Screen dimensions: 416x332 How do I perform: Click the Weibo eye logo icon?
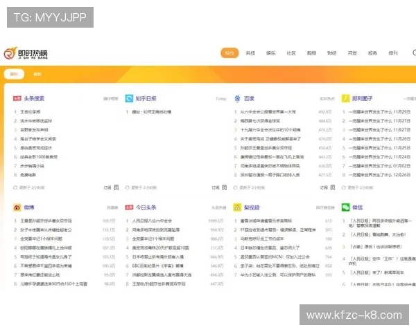pyautogui.click(x=17, y=207)
